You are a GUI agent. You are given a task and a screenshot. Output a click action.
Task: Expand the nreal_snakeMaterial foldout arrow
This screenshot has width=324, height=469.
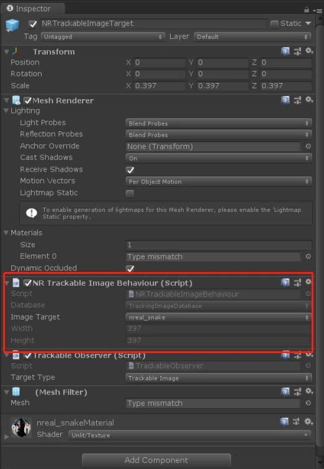[6, 437]
